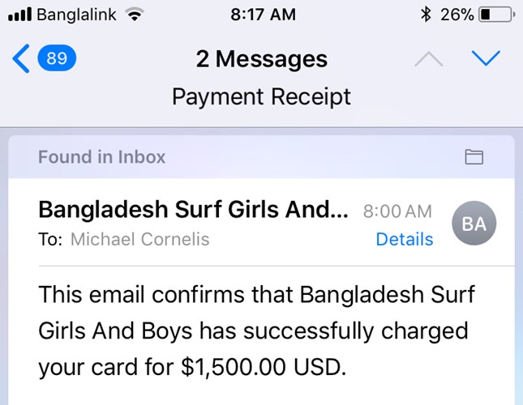Tap the battery indicator icon
This screenshot has height=405, width=523.
click(495, 15)
